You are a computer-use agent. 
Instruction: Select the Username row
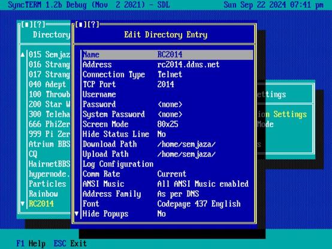[x=168, y=95]
